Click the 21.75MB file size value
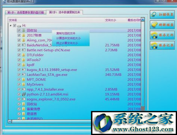 [x=112, y=45]
